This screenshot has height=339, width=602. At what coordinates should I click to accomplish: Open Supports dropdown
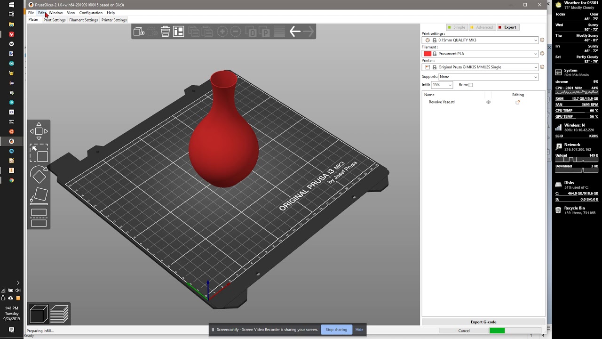489,77
